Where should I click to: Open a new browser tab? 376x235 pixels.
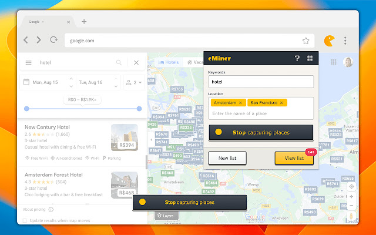click(84, 22)
